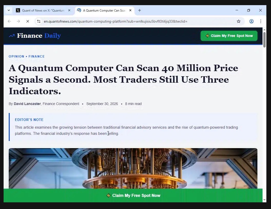View site information icon in address bar
Image resolution: width=271 pixels, height=209 pixels.
click(39, 21)
